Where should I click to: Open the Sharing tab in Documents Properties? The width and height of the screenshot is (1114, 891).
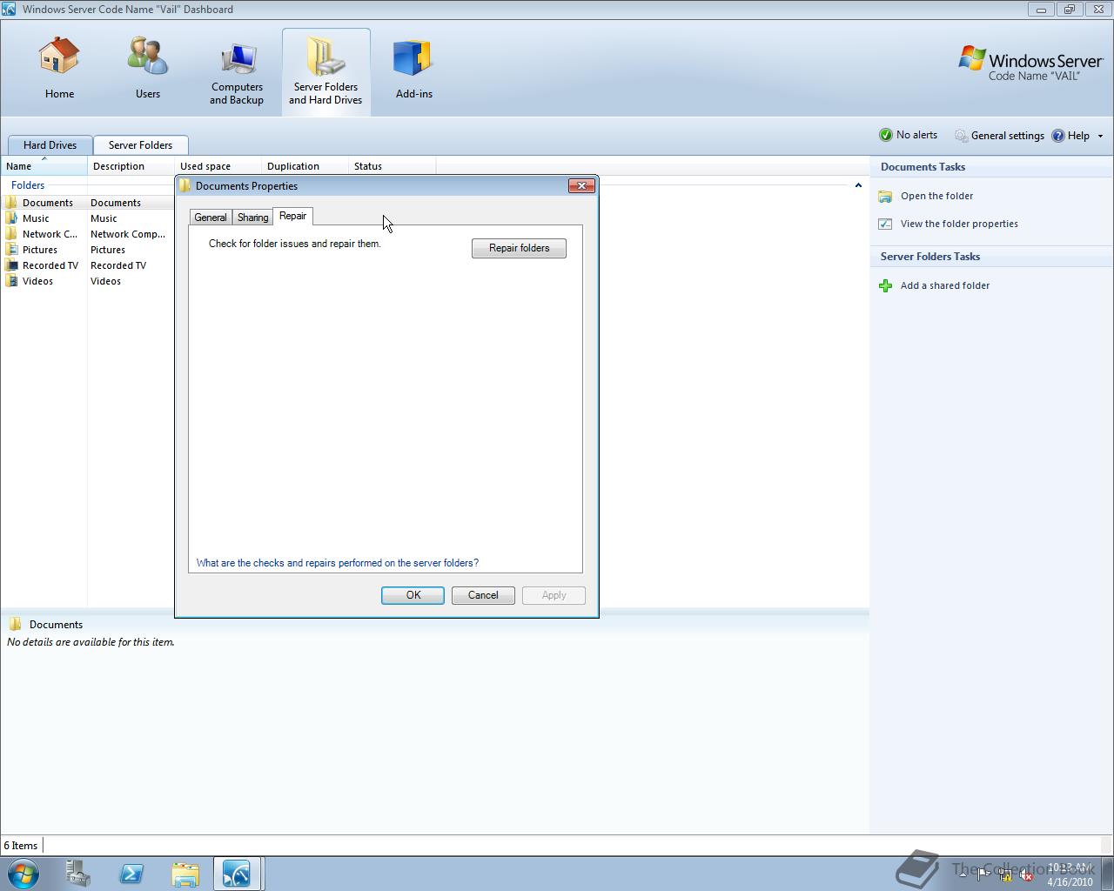click(x=253, y=218)
